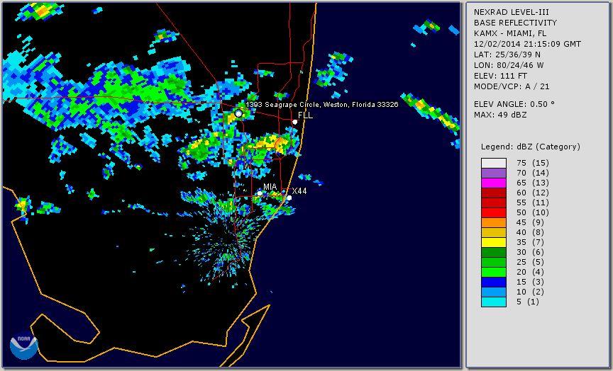Select the 35 dBZ yellow legend swatch

coord(493,243)
